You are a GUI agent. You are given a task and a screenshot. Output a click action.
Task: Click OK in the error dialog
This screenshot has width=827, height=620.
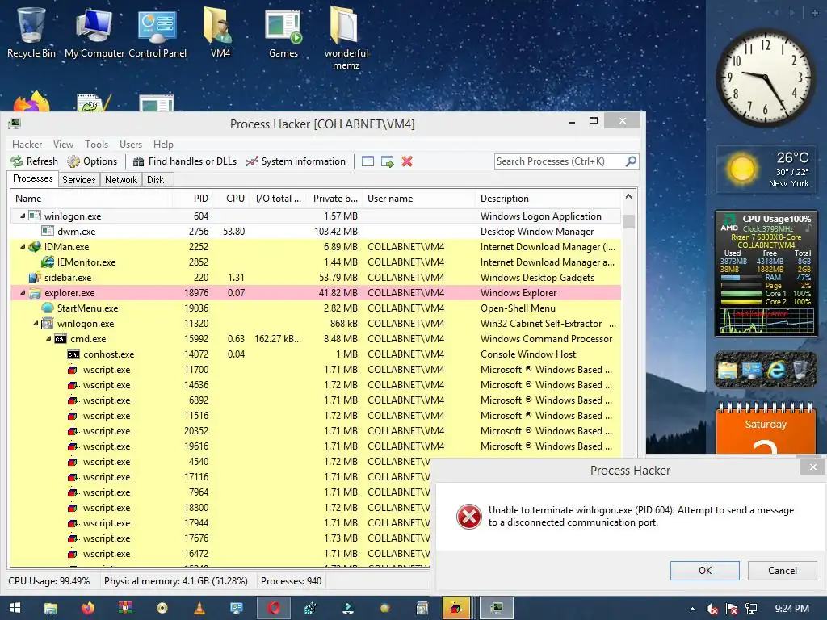(x=704, y=571)
